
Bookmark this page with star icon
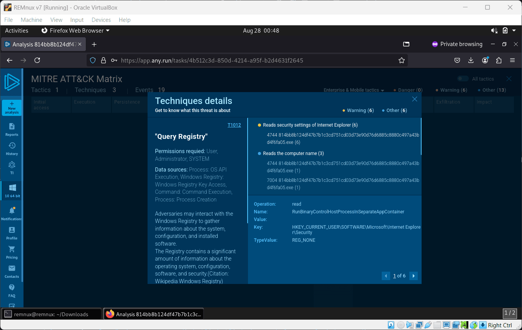pyautogui.click(x=402, y=60)
